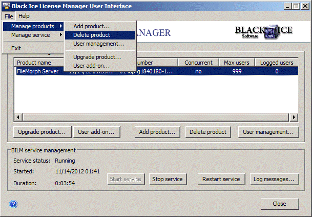Screen dimensions: 312x217
Task: Click the Black Ice Software logo
Action: [x=263, y=32]
